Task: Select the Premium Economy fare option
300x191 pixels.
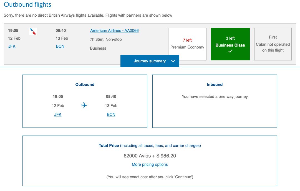Action: pyautogui.click(x=187, y=44)
